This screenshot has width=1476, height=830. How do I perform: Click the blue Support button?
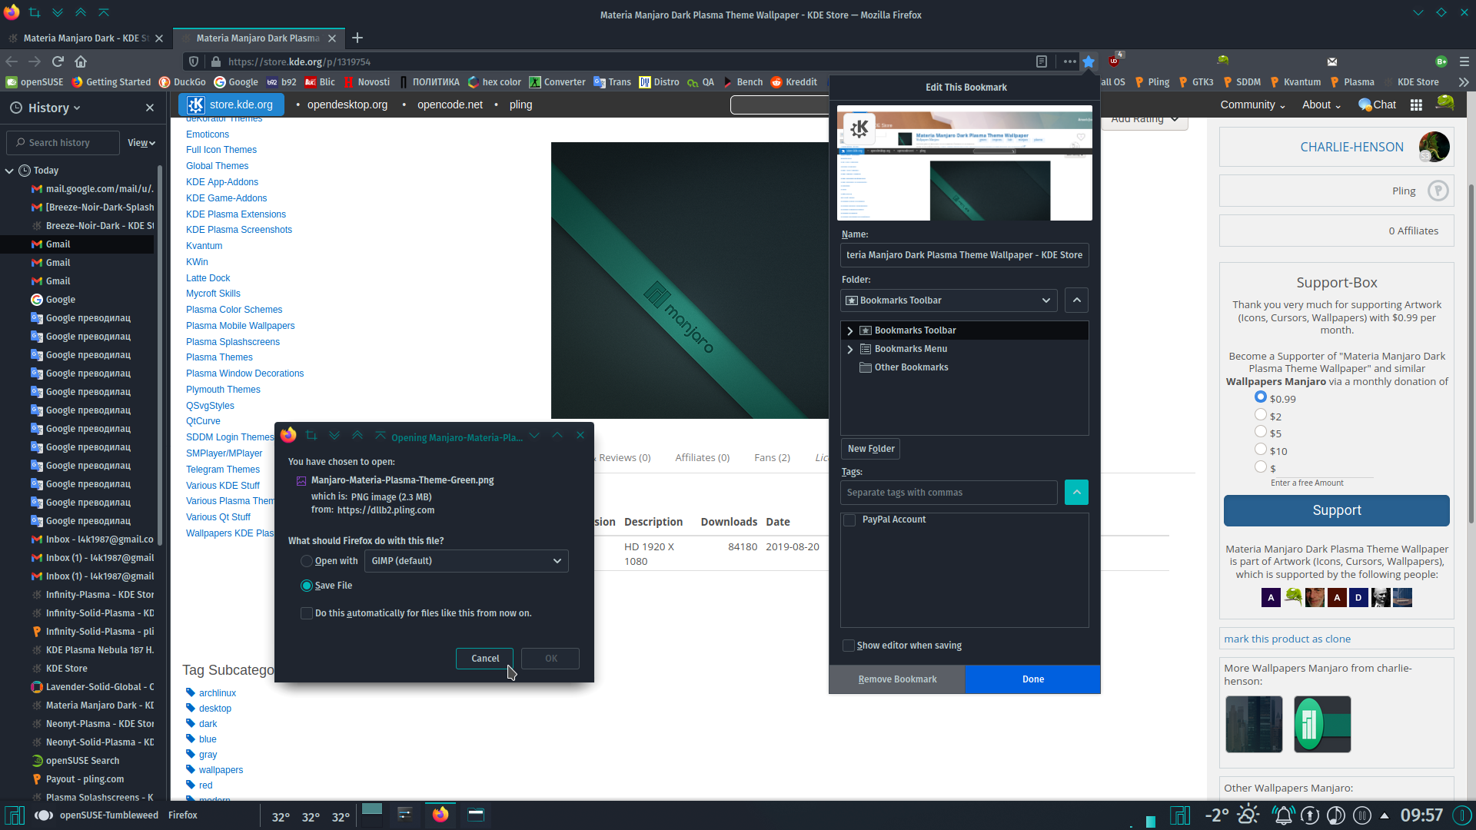point(1336,510)
